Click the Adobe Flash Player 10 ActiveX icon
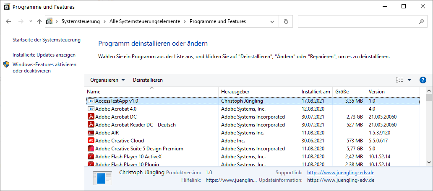 click(91, 157)
